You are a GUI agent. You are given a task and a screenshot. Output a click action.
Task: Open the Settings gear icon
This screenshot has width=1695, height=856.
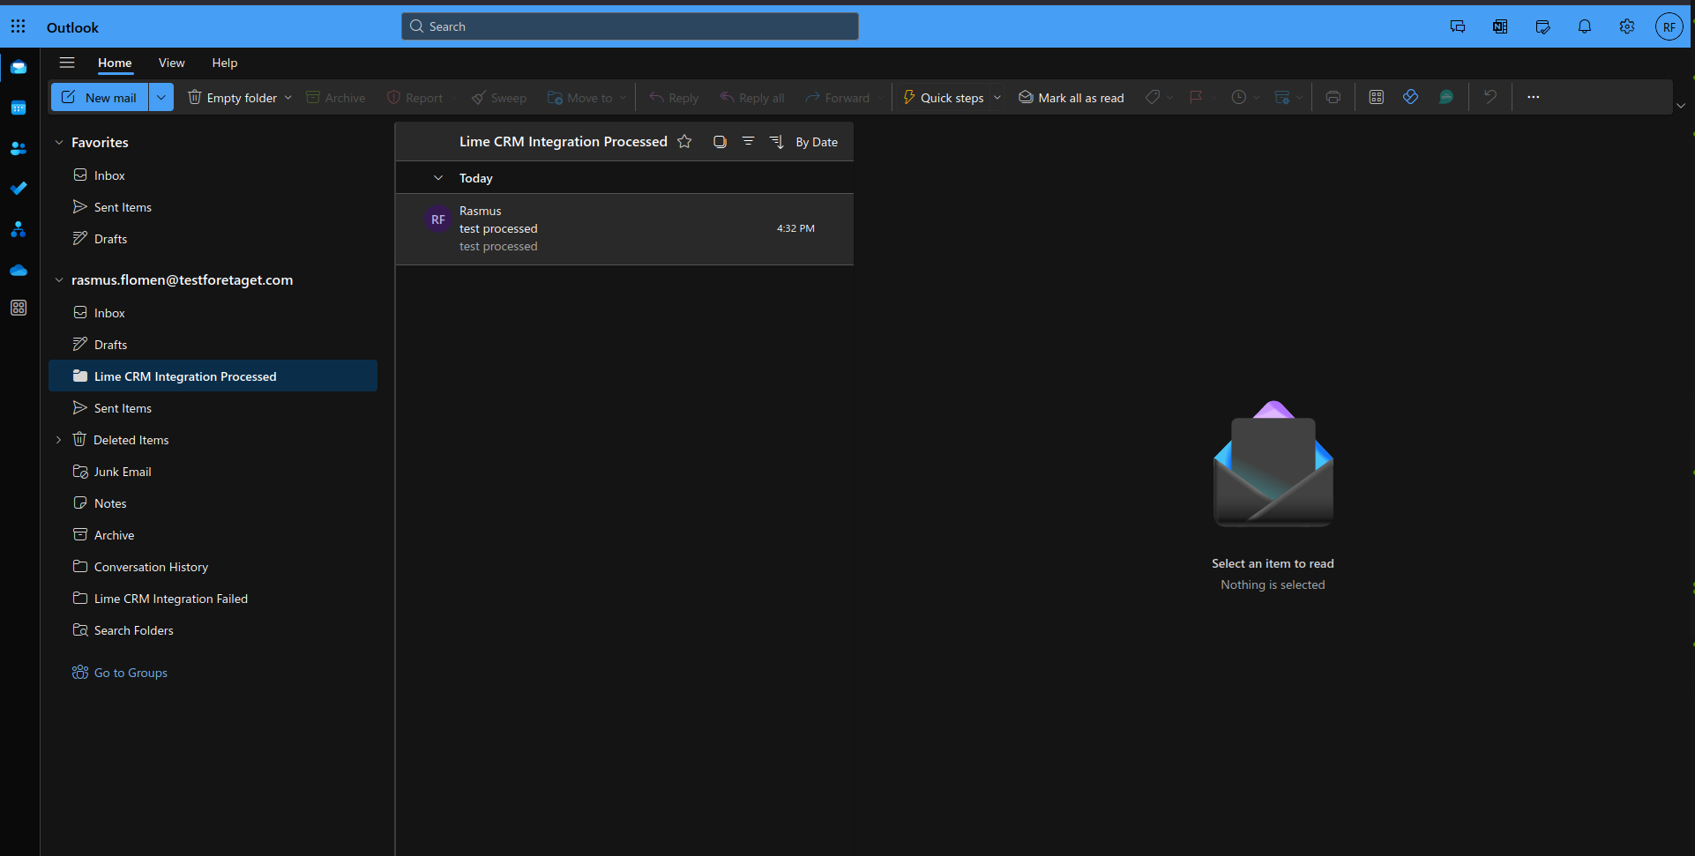coord(1627,26)
